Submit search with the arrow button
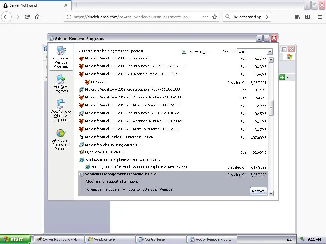 pyautogui.click(x=266, y=17)
